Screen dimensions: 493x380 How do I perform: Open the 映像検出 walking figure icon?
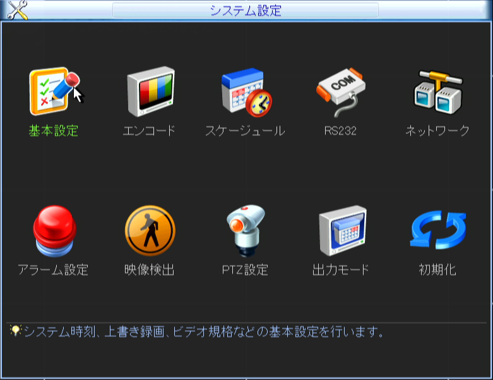tap(150, 230)
